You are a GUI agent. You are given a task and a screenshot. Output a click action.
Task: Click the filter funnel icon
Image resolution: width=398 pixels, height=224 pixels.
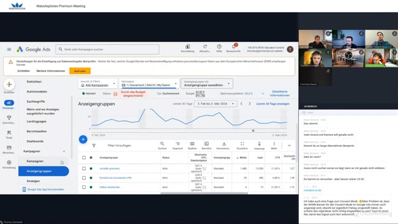pyautogui.click(x=94, y=146)
